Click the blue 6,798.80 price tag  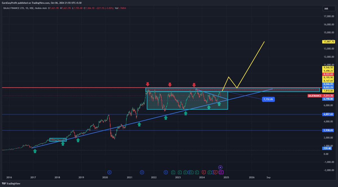pos(328,99)
